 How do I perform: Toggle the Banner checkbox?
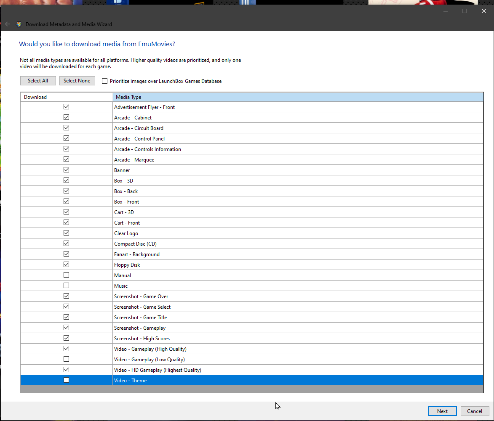coord(66,170)
